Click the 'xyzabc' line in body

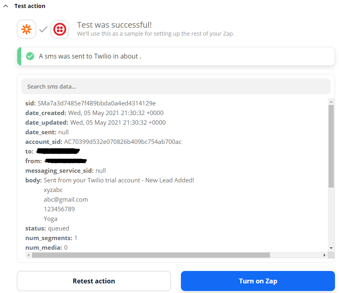(x=53, y=190)
